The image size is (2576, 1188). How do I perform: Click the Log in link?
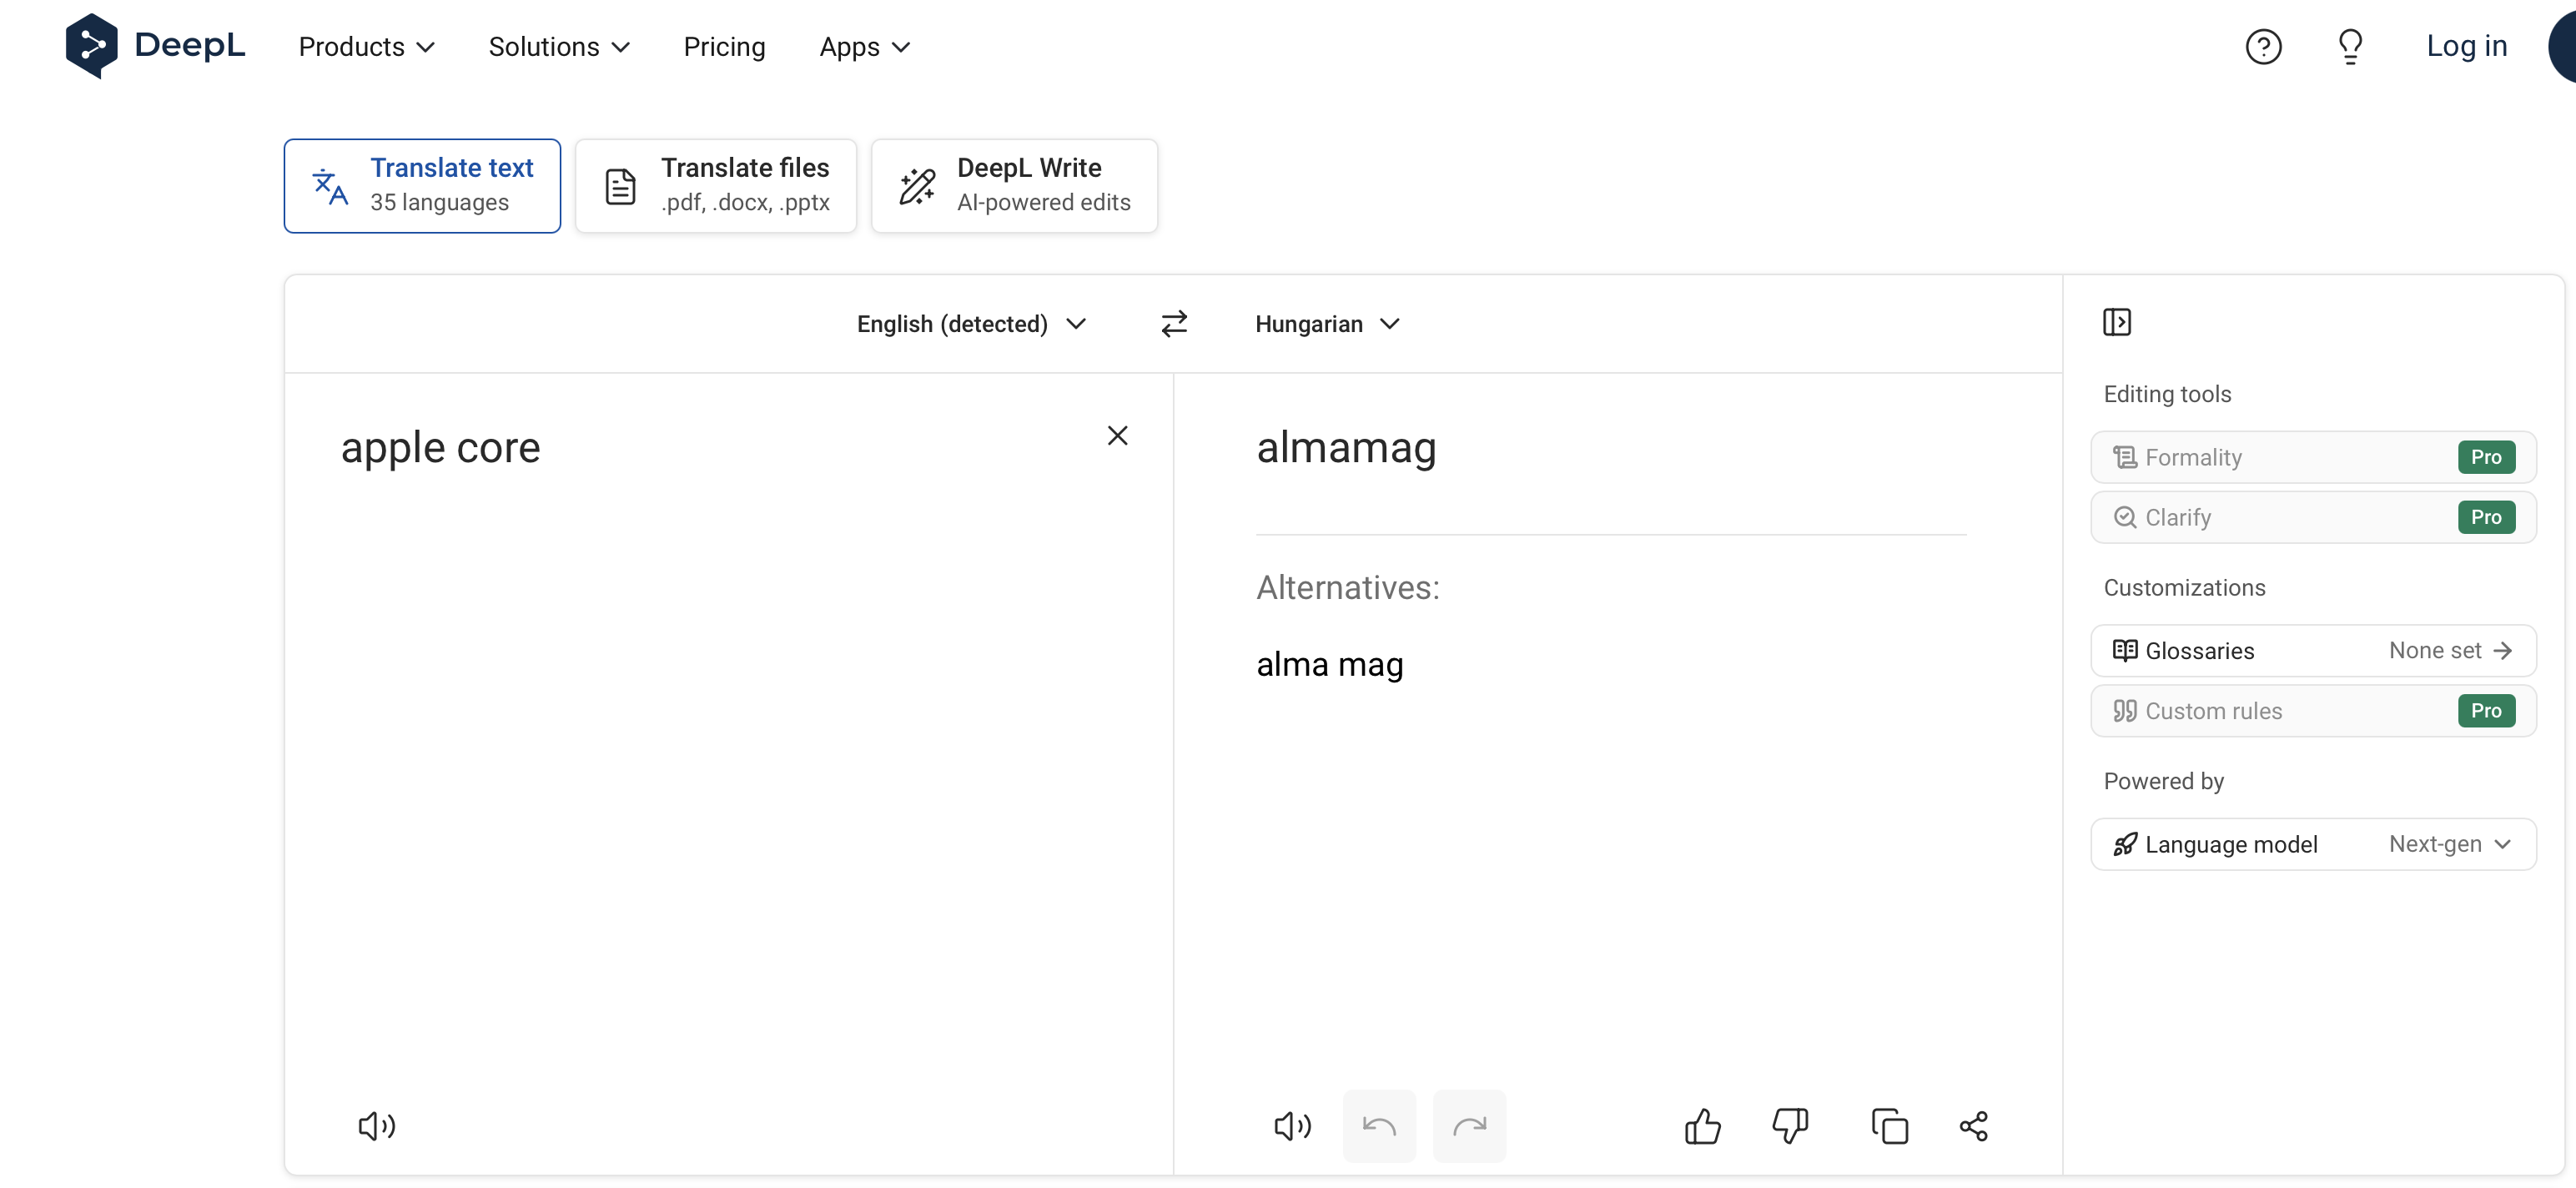click(x=2466, y=46)
